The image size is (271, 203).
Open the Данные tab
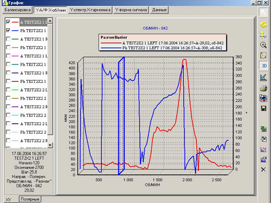159,10
